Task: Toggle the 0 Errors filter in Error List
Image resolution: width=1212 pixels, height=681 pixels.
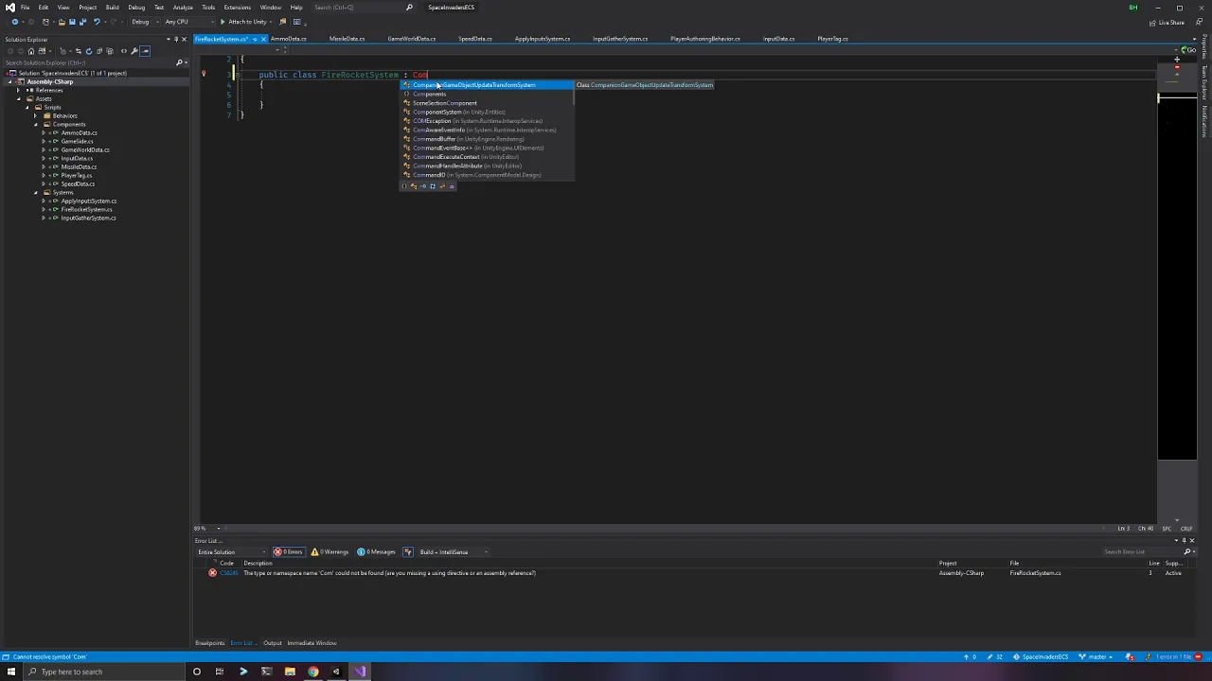Action: [288, 551]
